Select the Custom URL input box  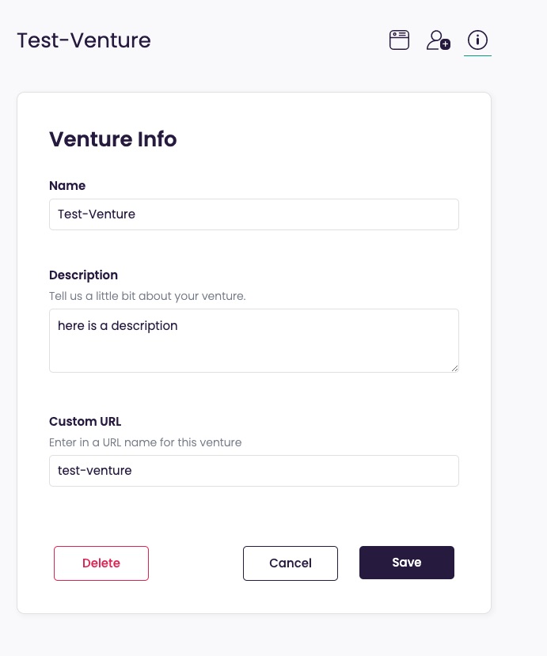click(253, 470)
